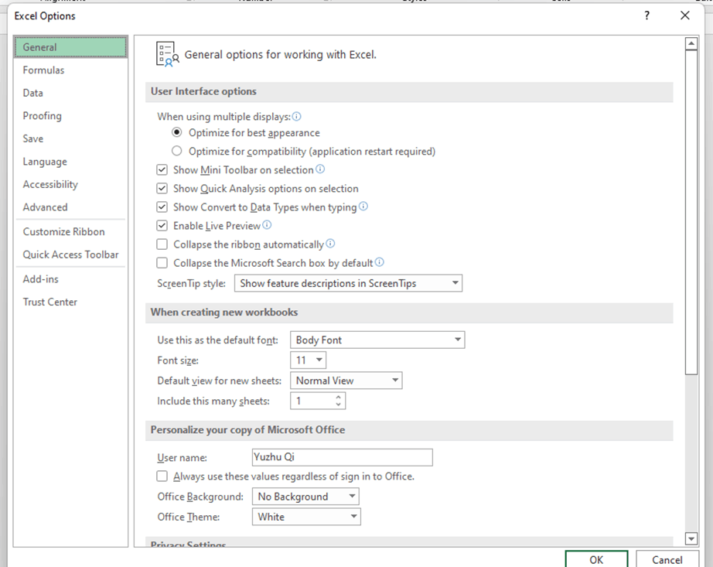The width and height of the screenshot is (713, 567).
Task: Click the vertical scrollbar thumb
Action: click(x=691, y=213)
